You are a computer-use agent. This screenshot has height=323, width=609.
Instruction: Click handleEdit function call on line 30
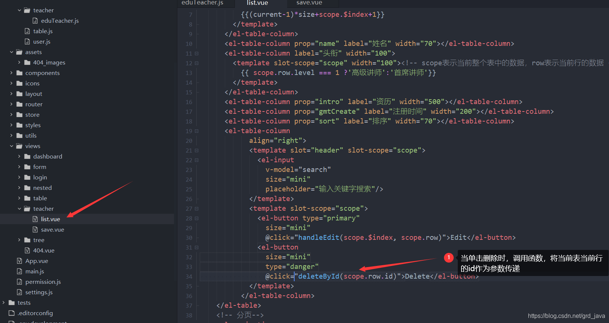click(x=370, y=238)
